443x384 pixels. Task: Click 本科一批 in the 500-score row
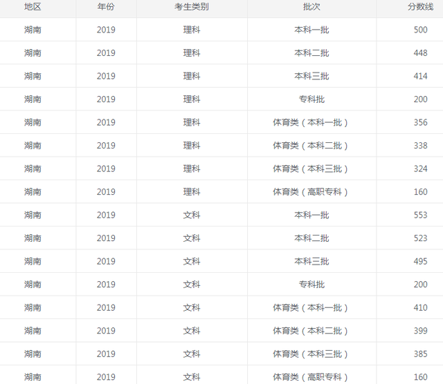coord(311,30)
